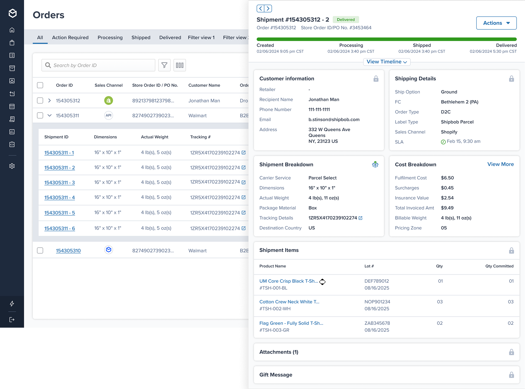Switch to the Processing tab

(110, 38)
